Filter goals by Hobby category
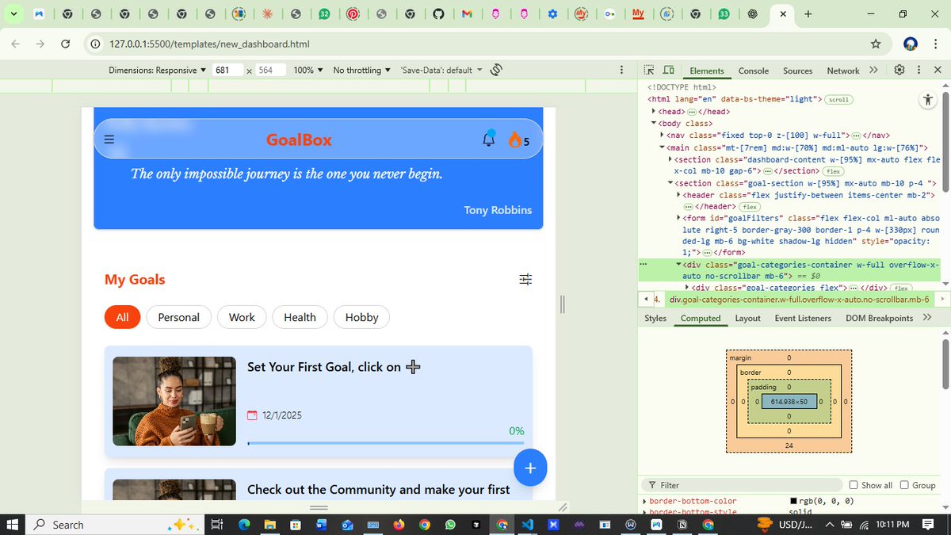Screen dimensions: 951x535 [361, 317]
